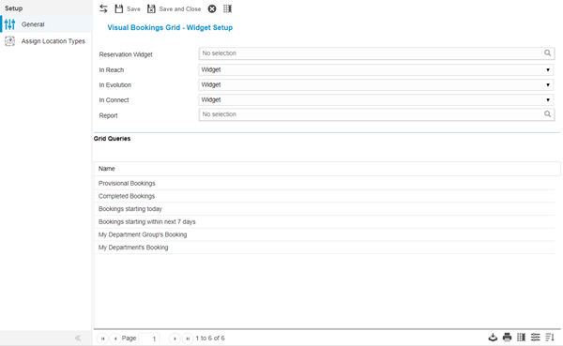
Task: Select My Department Group's Booking row
Action: point(325,234)
